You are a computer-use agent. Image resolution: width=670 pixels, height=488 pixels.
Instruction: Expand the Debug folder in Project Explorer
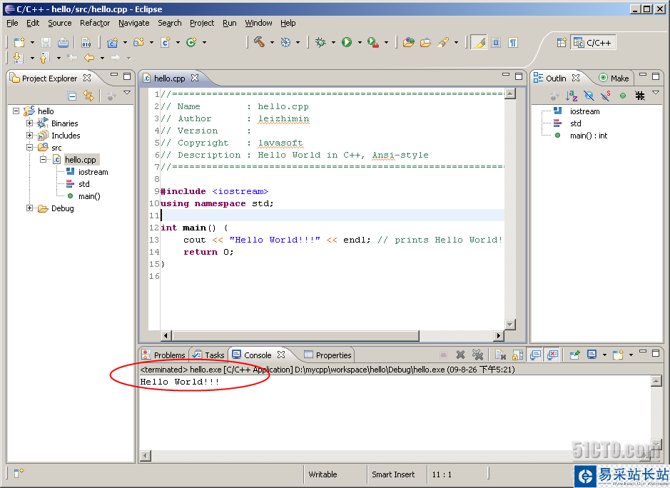click(30, 208)
